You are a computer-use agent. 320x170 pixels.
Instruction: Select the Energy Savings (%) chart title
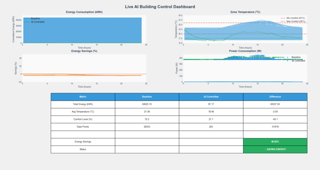(x=84, y=51)
